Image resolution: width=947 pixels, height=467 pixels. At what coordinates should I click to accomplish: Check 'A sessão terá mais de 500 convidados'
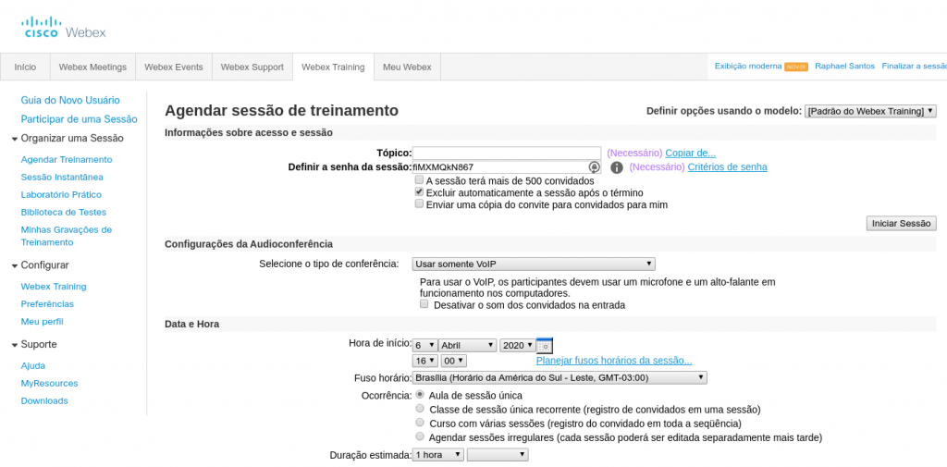419,180
